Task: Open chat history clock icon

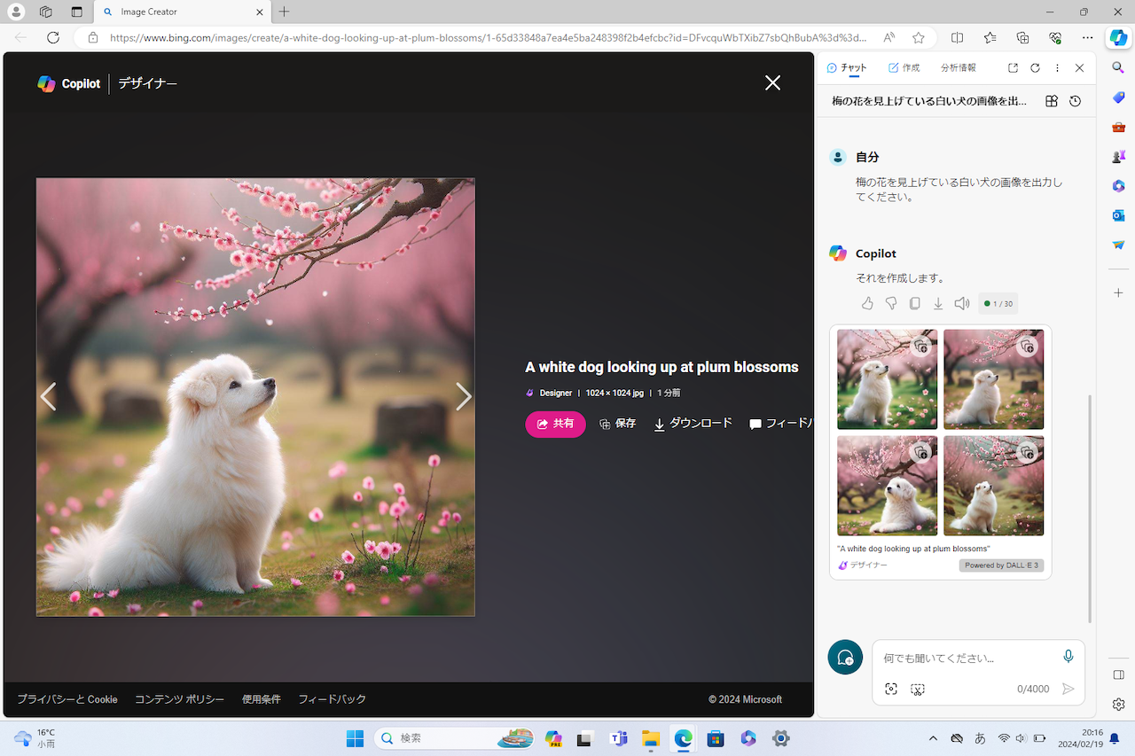Action: tap(1075, 101)
